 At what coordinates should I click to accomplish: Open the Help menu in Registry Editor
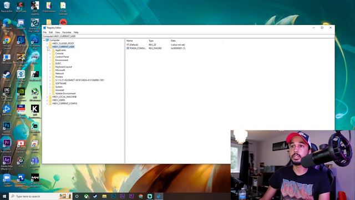click(x=76, y=32)
